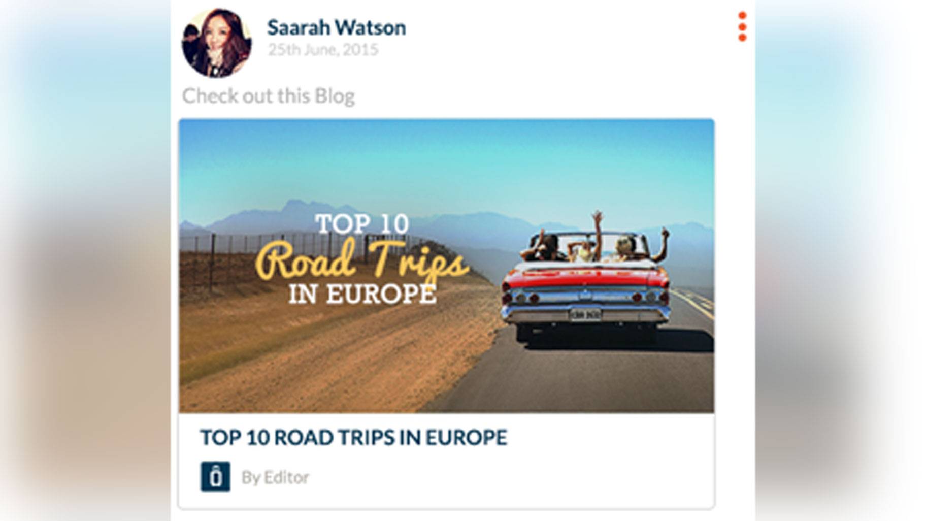Open the TOP 10 ROAD TRIPS IN EUROPE headline

click(353, 437)
